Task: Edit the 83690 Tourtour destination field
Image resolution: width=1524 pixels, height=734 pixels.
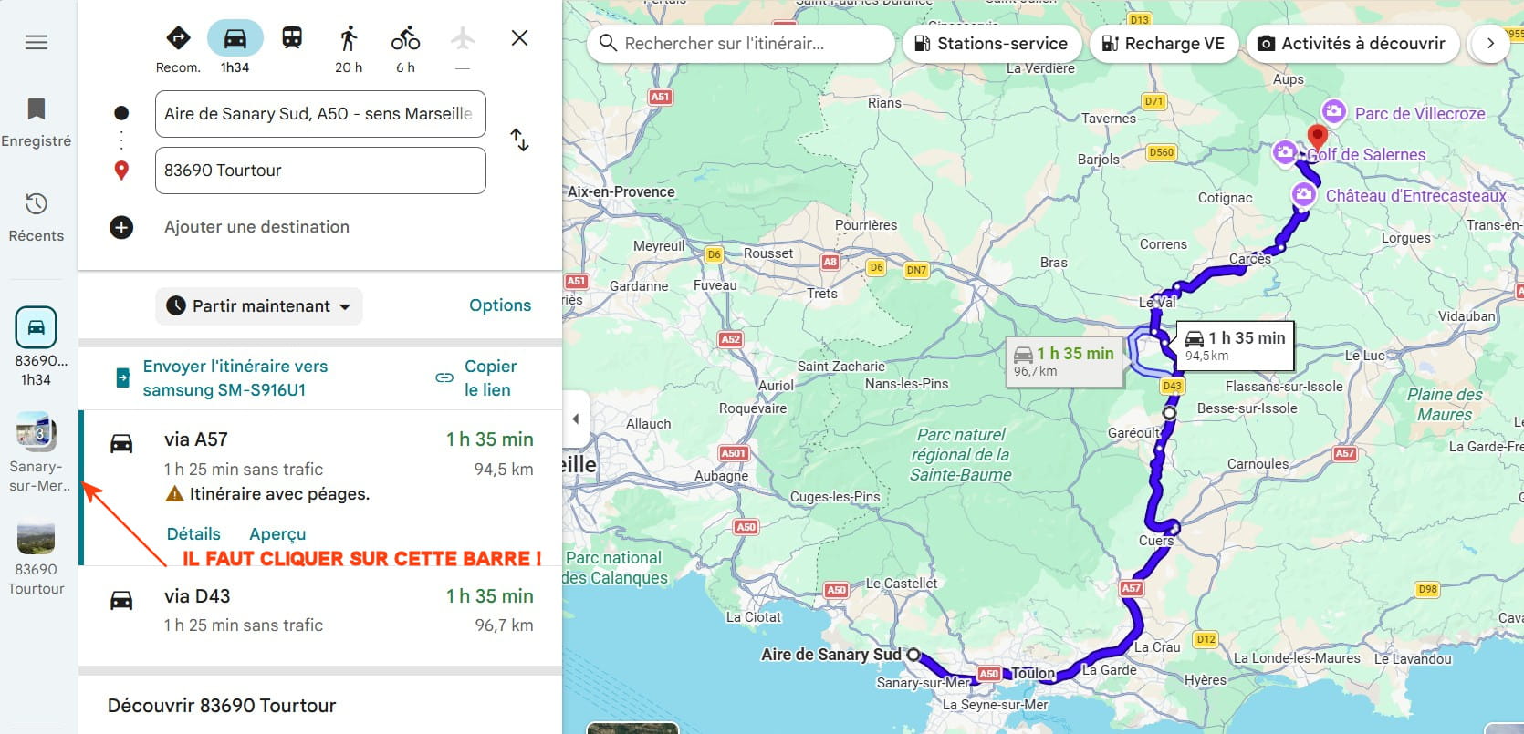Action: [319, 171]
